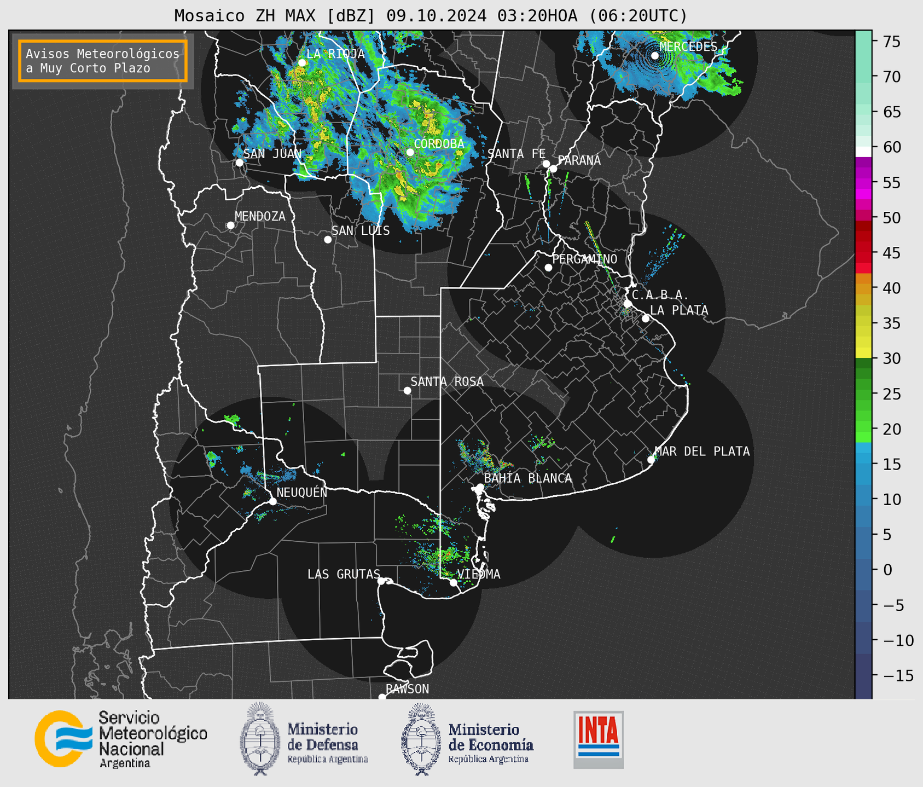
Task: Click the MENDOZA label text
Action: (260, 216)
